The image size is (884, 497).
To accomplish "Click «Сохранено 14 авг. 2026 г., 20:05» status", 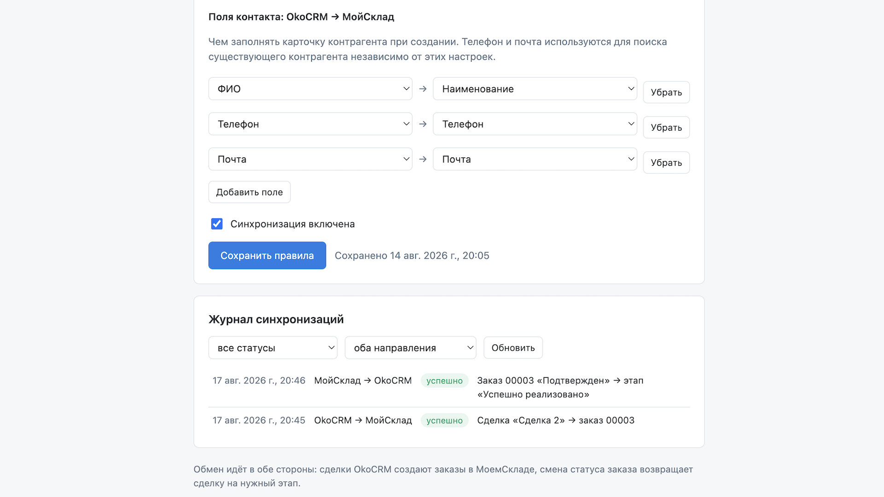I will pos(412,255).
